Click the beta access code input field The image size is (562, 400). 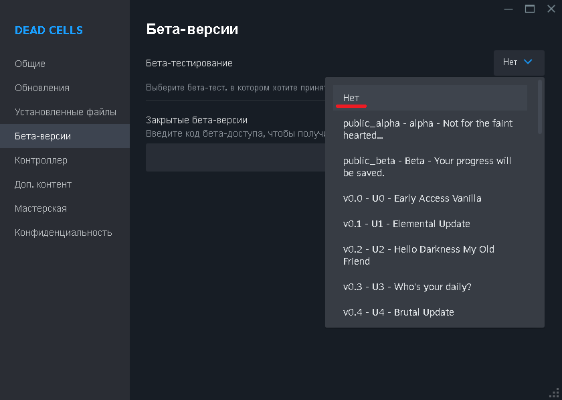pos(236,157)
